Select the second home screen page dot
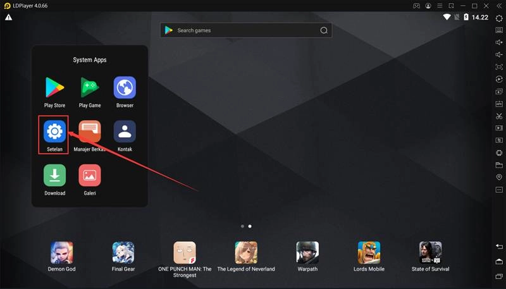 (250, 226)
